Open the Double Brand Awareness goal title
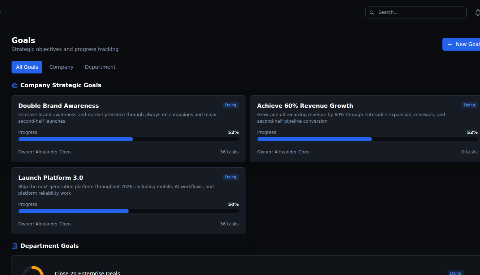The image size is (480, 275). [59, 106]
